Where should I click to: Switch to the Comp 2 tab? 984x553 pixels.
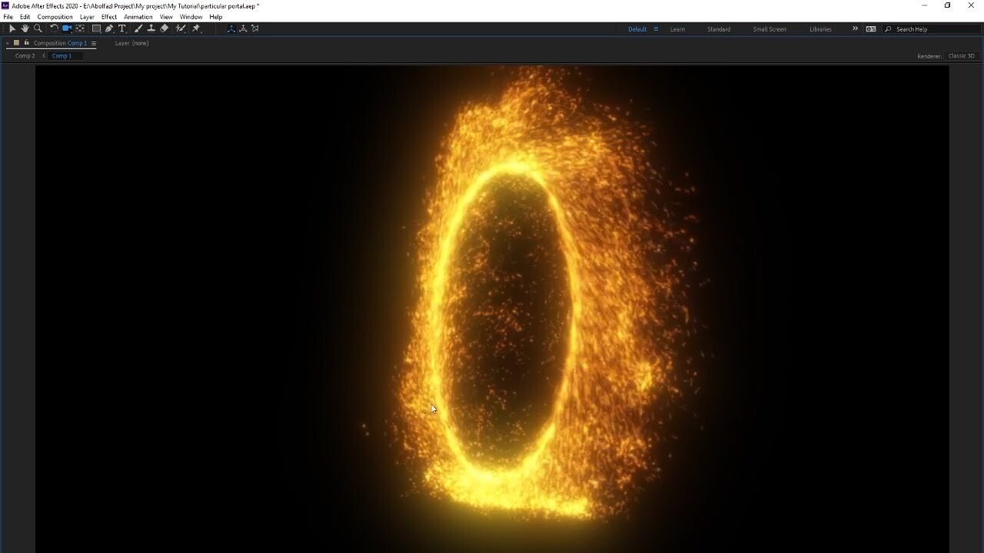(x=24, y=55)
